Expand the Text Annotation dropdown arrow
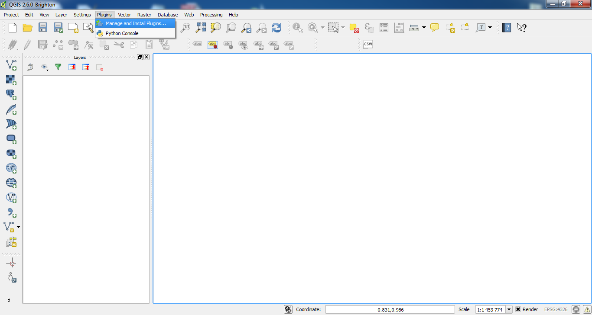 tap(490, 28)
